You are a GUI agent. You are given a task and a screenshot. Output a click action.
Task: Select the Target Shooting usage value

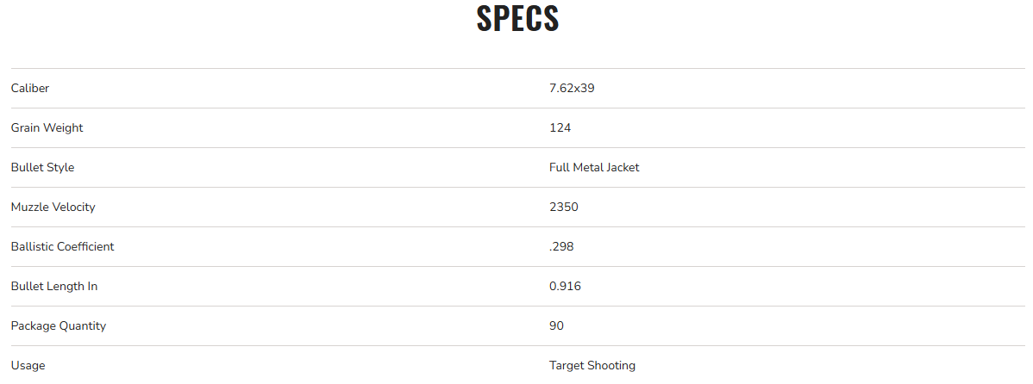click(x=592, y=365)
